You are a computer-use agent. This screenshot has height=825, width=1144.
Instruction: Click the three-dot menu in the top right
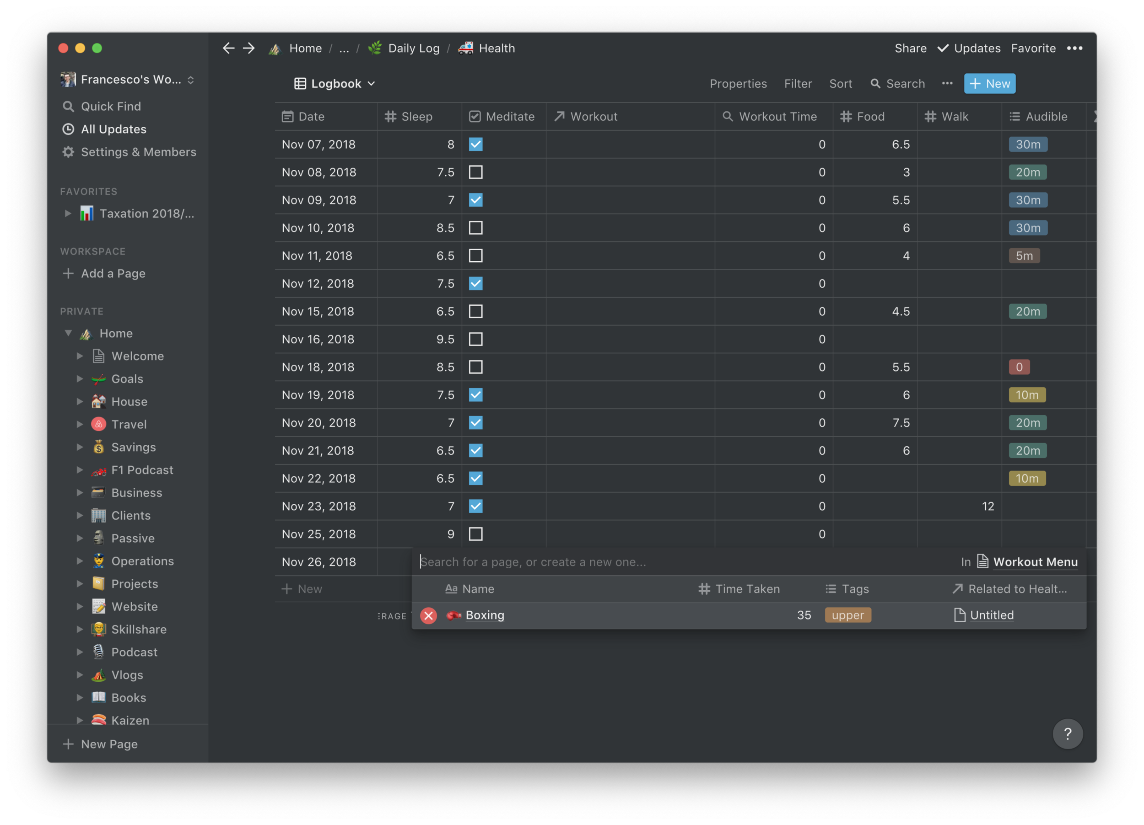[x=1075, y=48]
